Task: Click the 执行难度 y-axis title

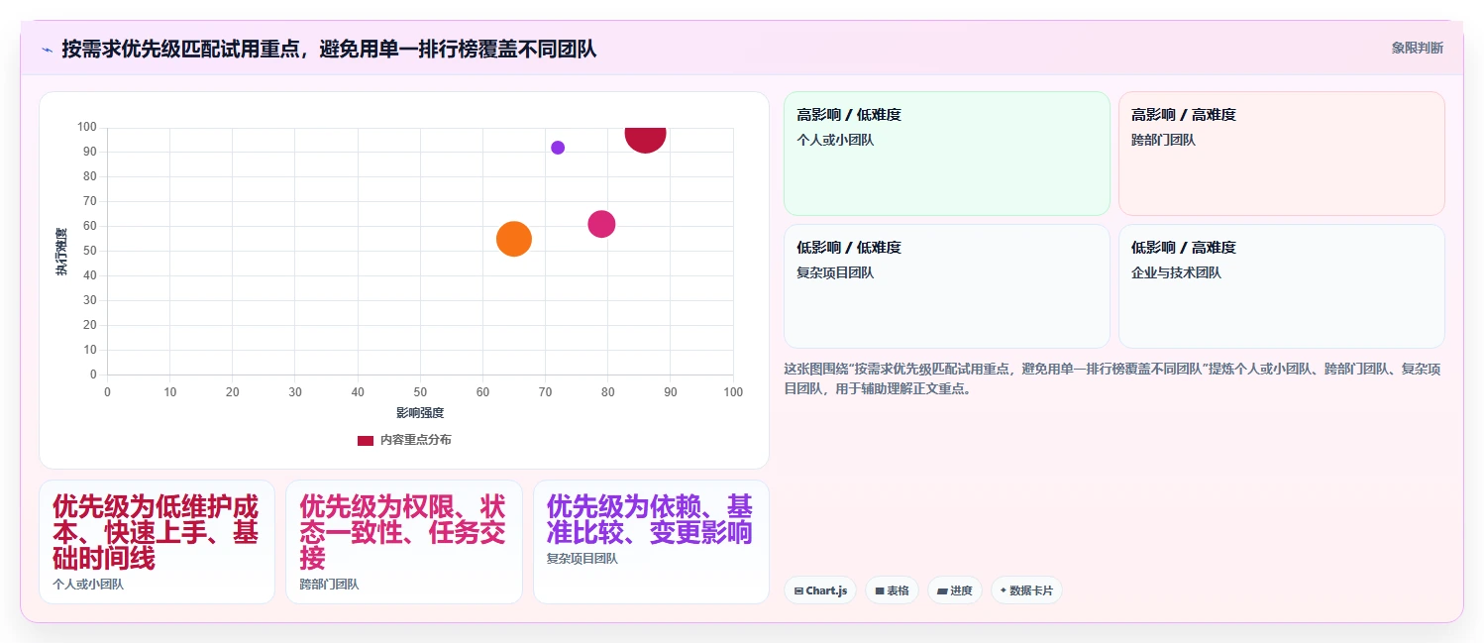Action: point(61,252)
